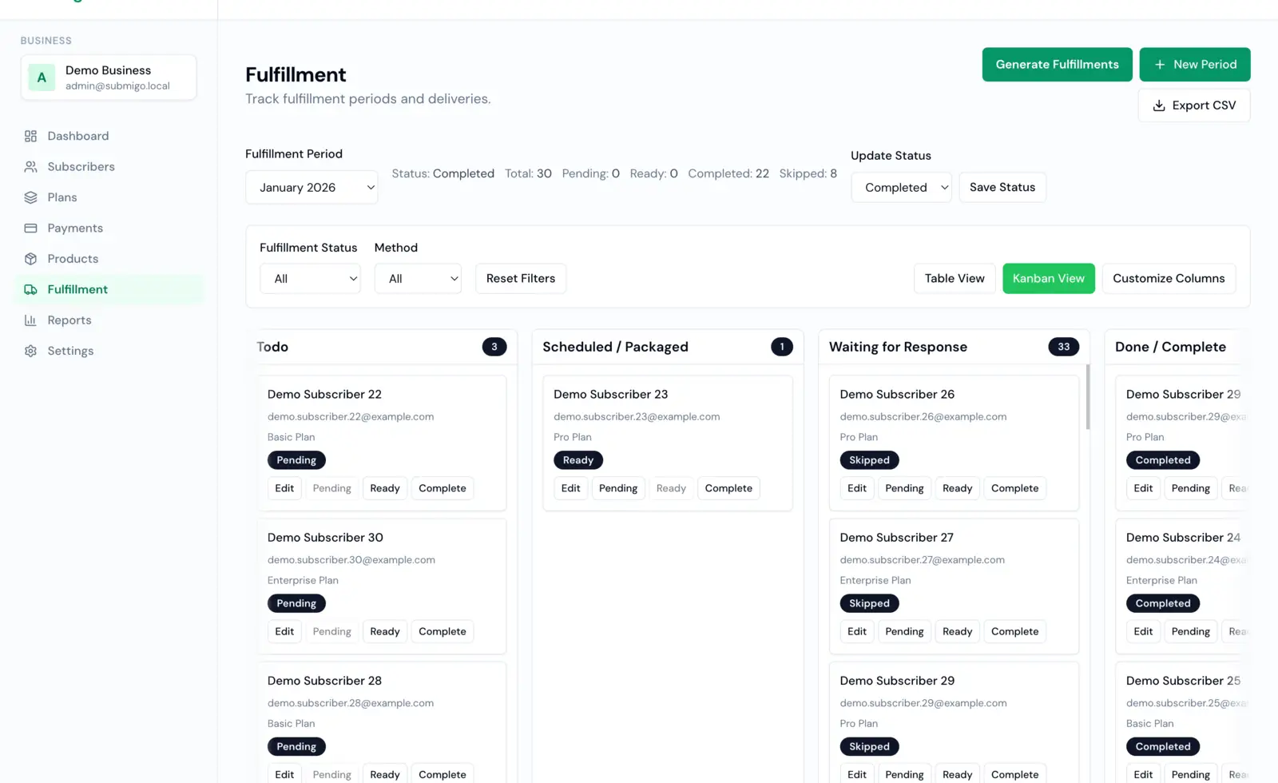Open Settings using the gear icon

tap(31, 351)
